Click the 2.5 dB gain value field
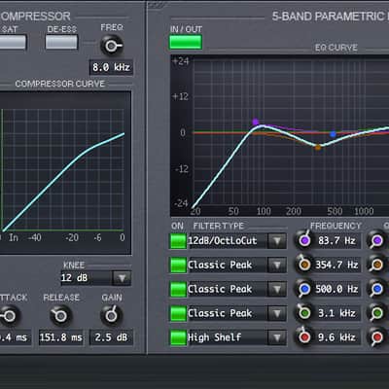389x389 pixels. [x=111, y=337]
